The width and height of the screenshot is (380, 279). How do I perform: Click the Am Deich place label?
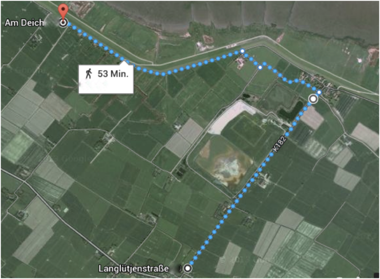point(24,23)
